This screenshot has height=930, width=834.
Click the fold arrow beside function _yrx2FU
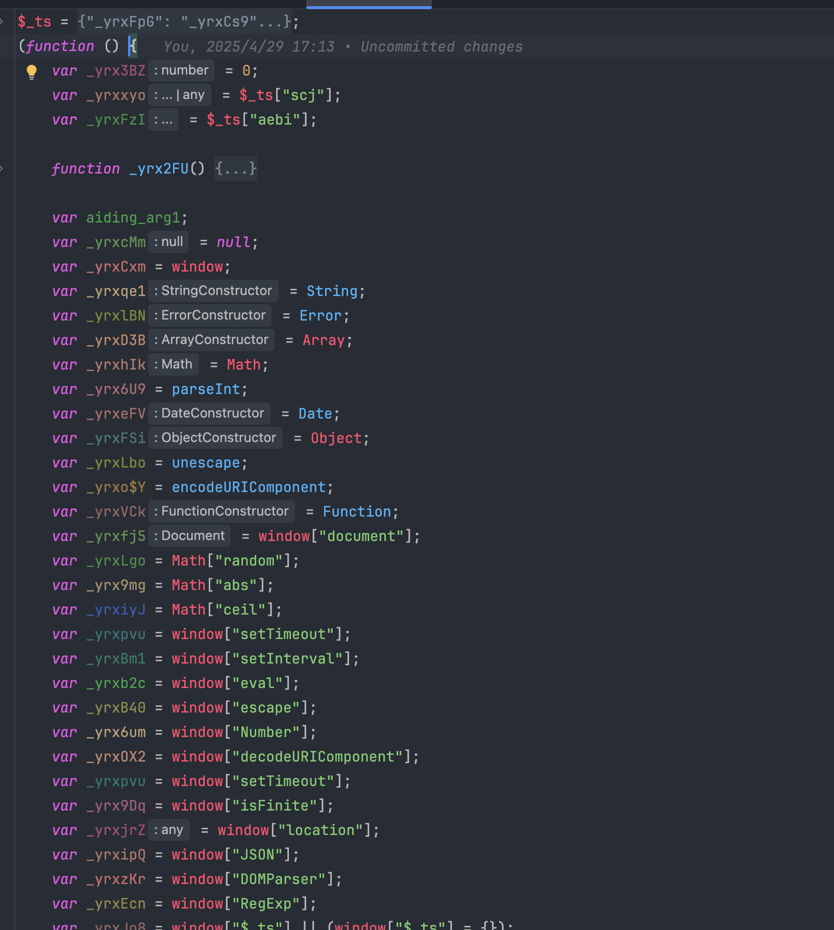click(x=2, y=168)
